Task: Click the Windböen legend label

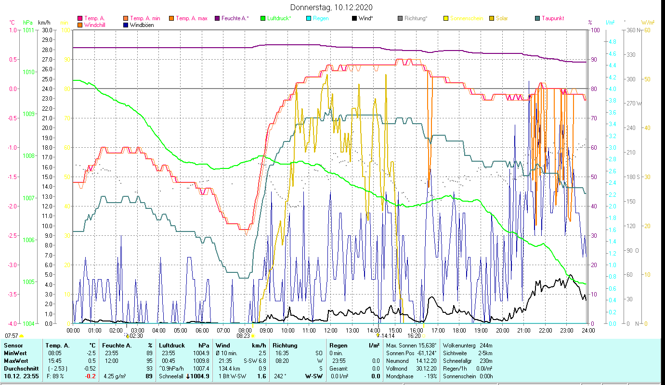Action: pos(142,25)
